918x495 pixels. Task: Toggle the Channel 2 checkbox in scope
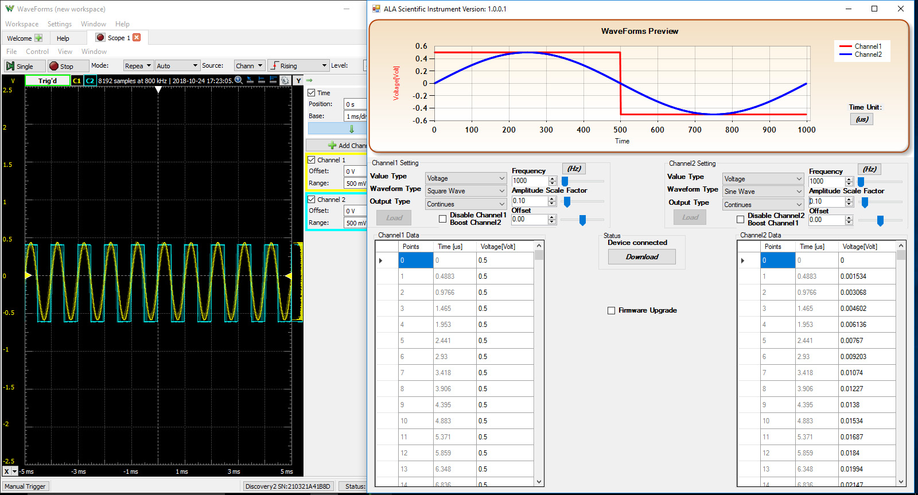[312, 199]
